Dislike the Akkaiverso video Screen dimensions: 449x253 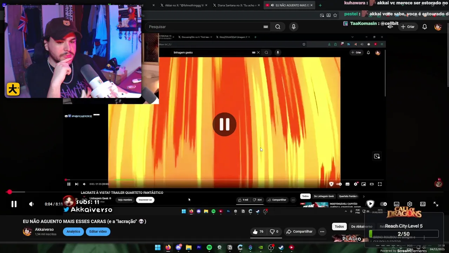(274, 232)
